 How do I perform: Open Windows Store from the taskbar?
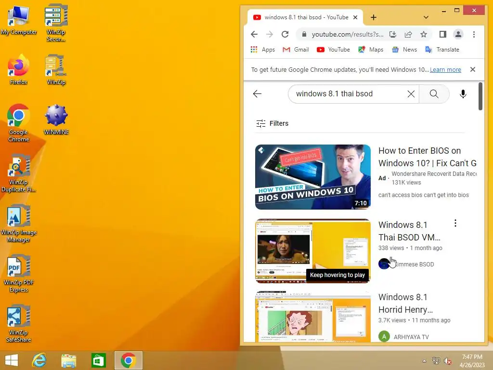point(98,360)
